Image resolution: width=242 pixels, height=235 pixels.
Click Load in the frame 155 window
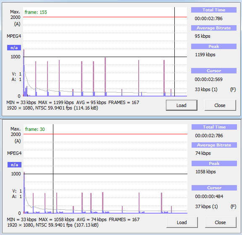tap(181, 105)
